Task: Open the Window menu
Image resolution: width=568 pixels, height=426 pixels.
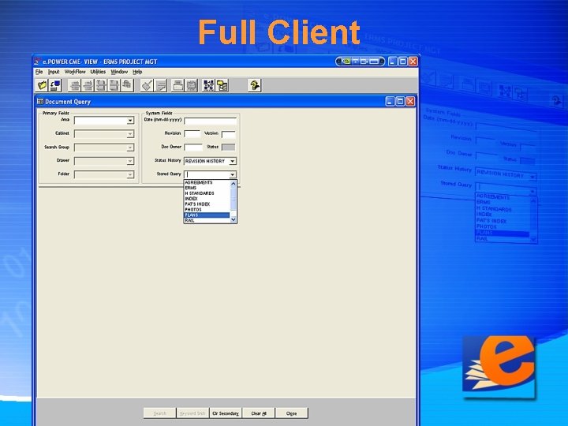Action: 119,72
